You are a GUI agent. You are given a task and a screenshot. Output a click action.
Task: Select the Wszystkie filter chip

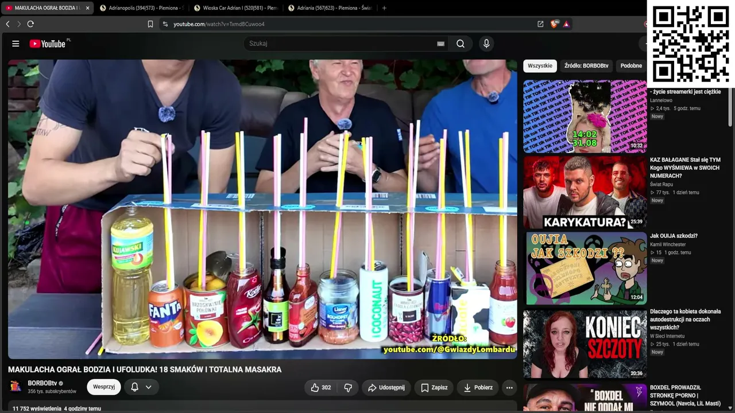tap(540, 66)
